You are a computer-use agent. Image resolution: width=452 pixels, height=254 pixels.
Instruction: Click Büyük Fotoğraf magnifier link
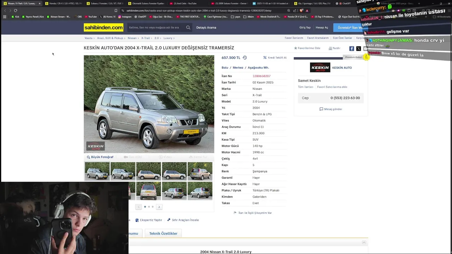[x=100, y=157]
